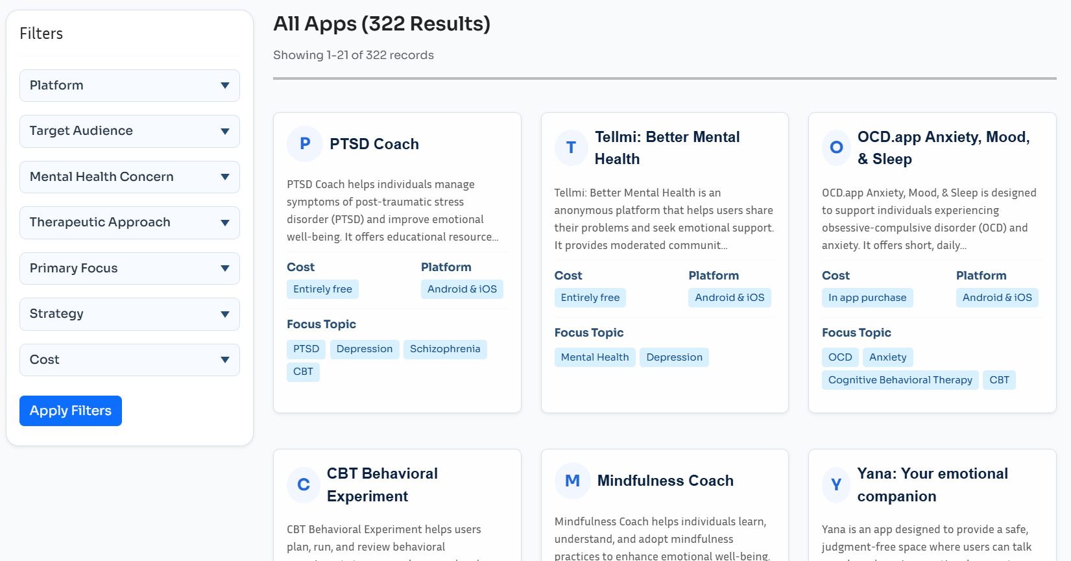Image resolution: width=1071 pixels, height=561 pixels.
Task: Expand the Platform filter dropdown
Action: [130, 86]
